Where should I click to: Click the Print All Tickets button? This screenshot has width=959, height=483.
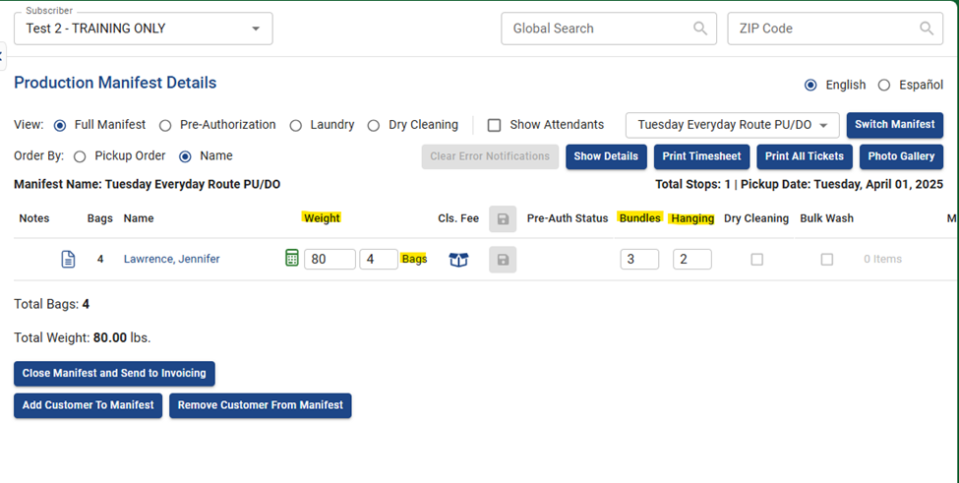tap(804, 156)
